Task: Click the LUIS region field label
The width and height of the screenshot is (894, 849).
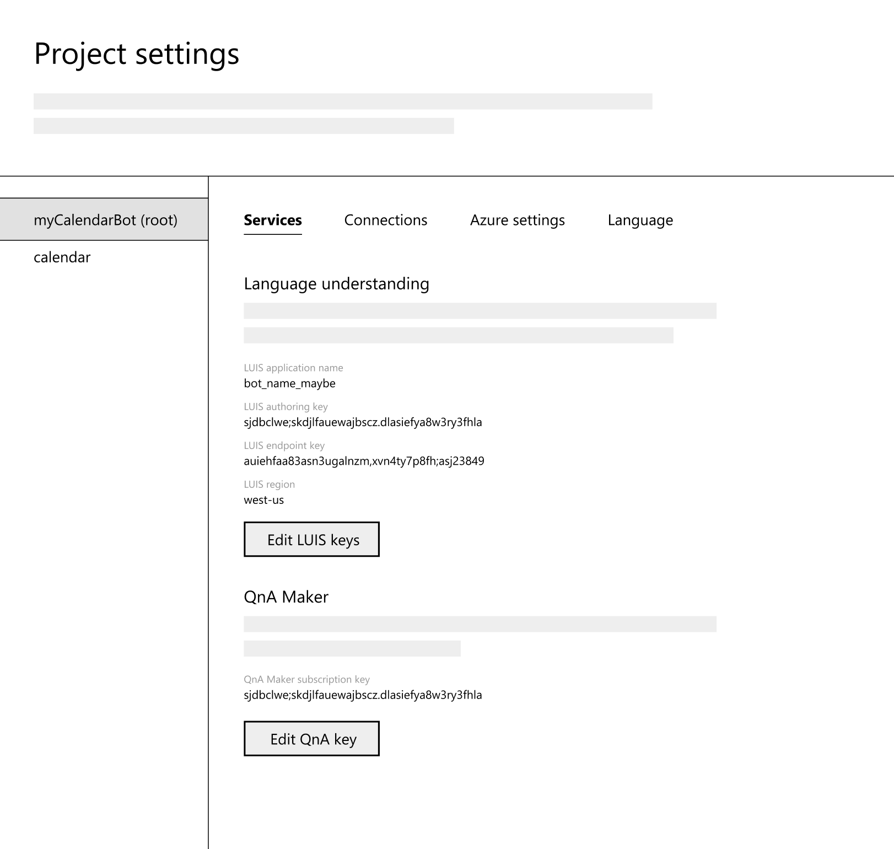Action: click(x=269, y=484)
